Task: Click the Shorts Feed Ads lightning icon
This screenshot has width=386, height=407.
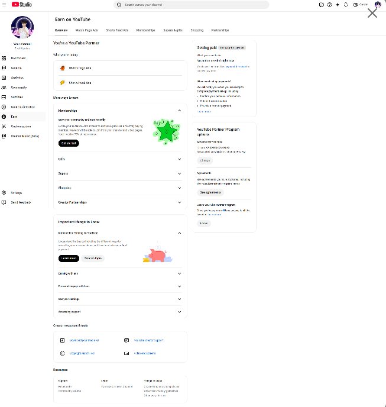Action: click(62, 83)
